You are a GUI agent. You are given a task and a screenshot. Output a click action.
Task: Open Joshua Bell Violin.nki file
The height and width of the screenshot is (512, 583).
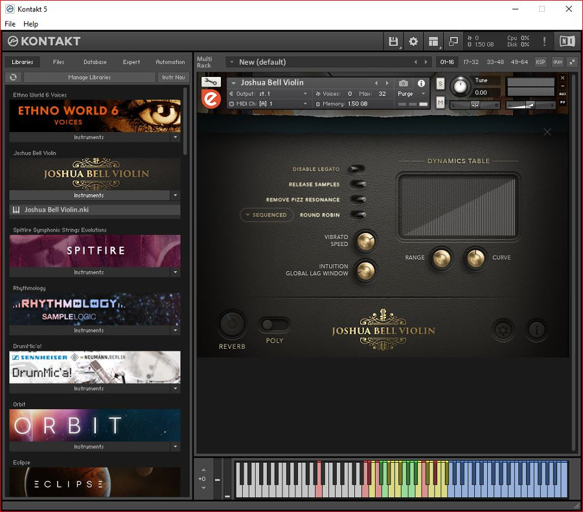coord(95,210)
